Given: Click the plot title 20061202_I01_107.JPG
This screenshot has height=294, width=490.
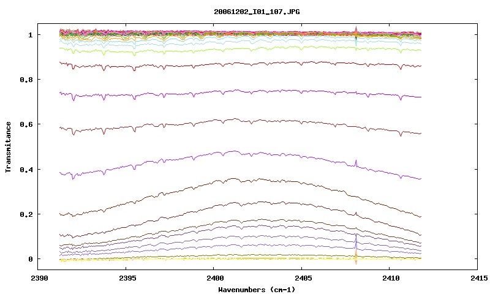Looking at the screenshot, I should pyautogui.click(x=257, y=12).
